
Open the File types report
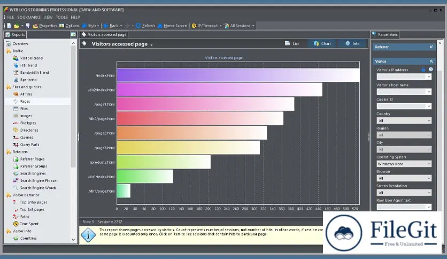pos(28,123)
